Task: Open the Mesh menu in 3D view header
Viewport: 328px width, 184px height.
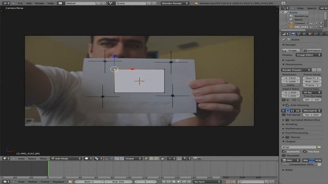Action: click(43, 158)
